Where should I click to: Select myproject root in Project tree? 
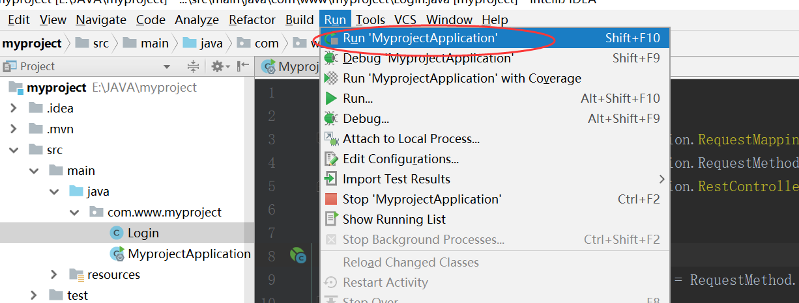point(57,88)
